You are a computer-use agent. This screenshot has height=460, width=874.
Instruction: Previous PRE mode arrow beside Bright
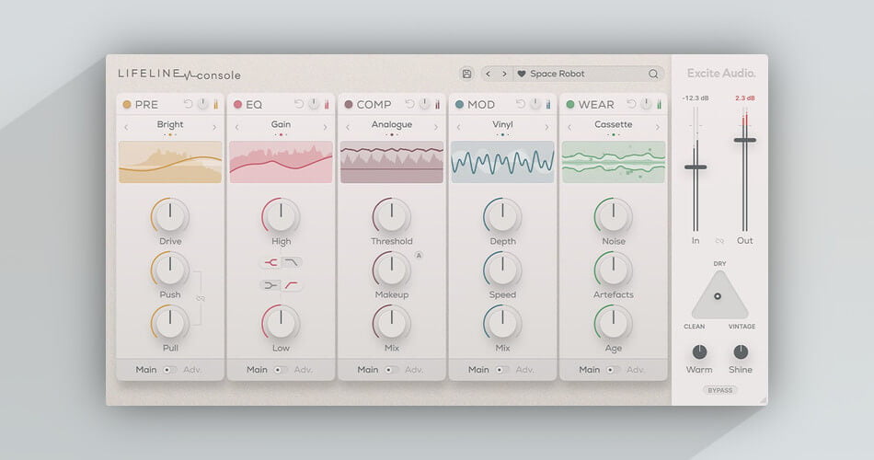tap(127, 128)
